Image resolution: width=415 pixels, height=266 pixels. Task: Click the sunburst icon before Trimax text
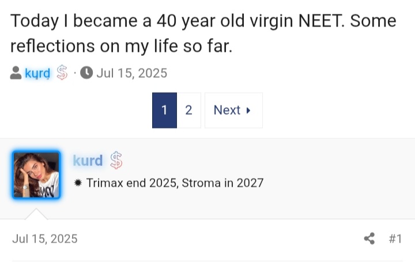tap(78, 183)
